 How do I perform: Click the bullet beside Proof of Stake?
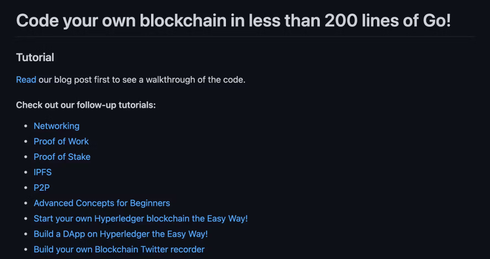click(26, 157)
